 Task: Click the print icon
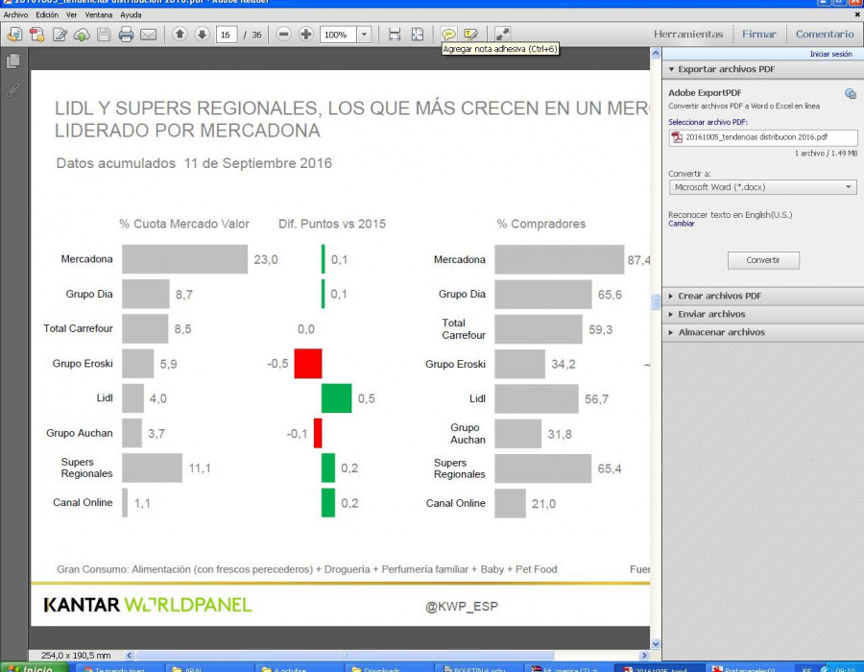point(126,35)
